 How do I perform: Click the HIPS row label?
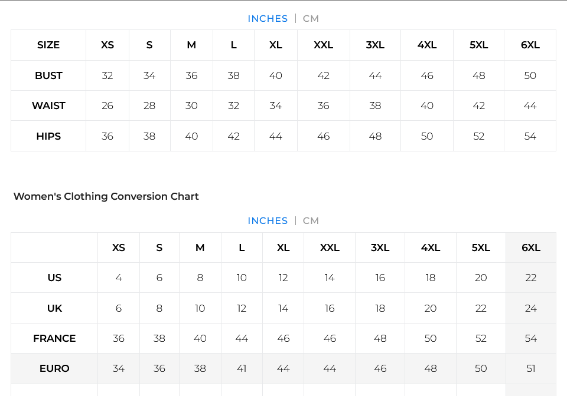pos(48,136)
